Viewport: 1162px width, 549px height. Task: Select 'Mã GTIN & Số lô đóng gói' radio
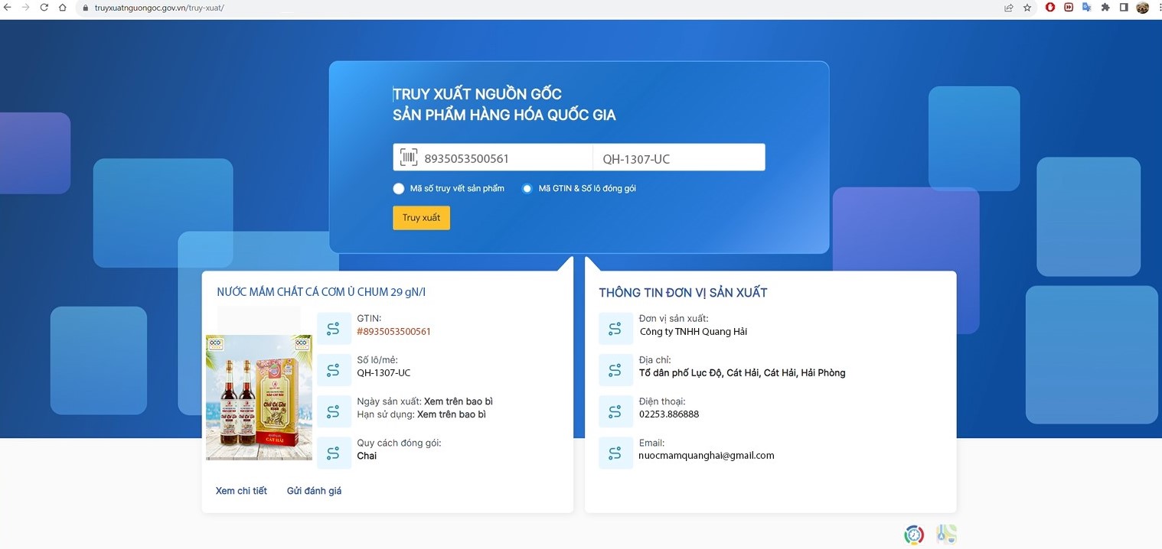click(527, 189)
